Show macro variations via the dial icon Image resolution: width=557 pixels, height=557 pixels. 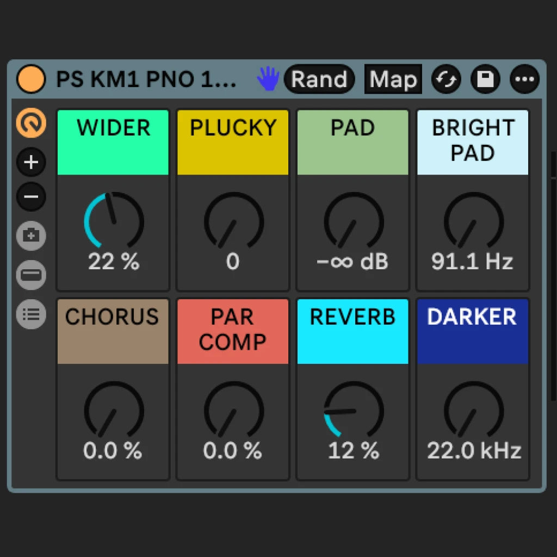tap(31, 124)
